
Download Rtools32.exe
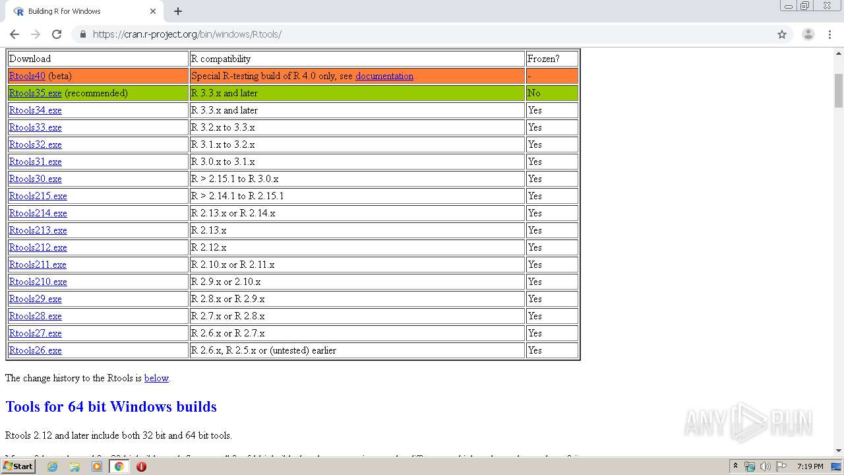click(36, 144)
